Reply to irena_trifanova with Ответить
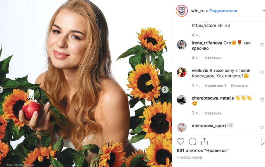Image resolution: width=265 pixels, height=167 pixels. coord(213,58)
